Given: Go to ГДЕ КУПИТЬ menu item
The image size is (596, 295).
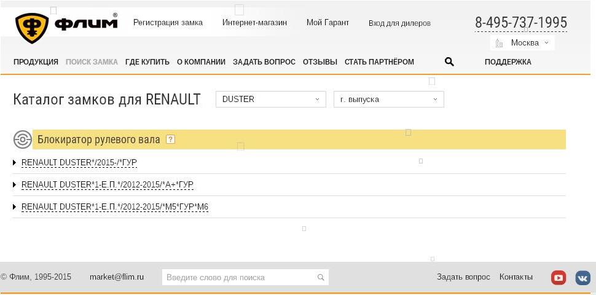Looking at the screenshot, I should [147, 62].
